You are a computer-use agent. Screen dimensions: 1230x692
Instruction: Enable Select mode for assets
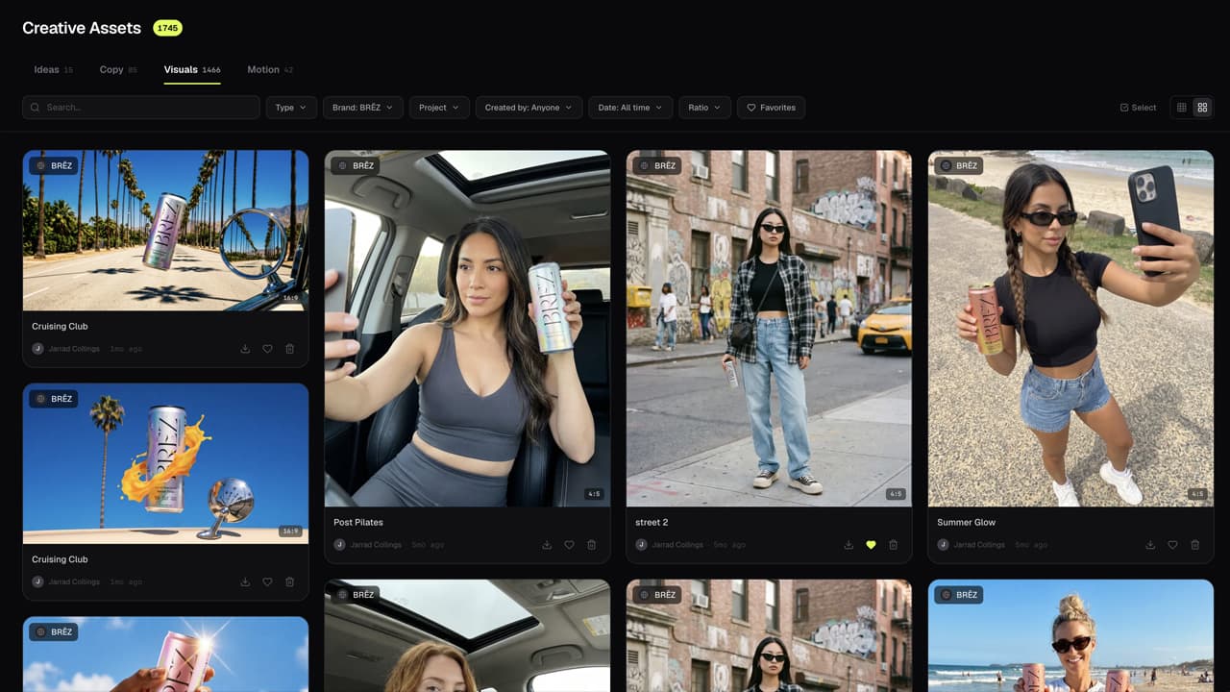tap(1138, 108)
